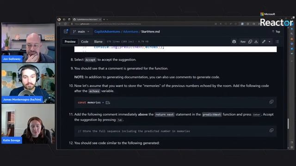This screenshot has width=296, height=166.
Task: Go back in the browser
Action: [x=60, y=24]
